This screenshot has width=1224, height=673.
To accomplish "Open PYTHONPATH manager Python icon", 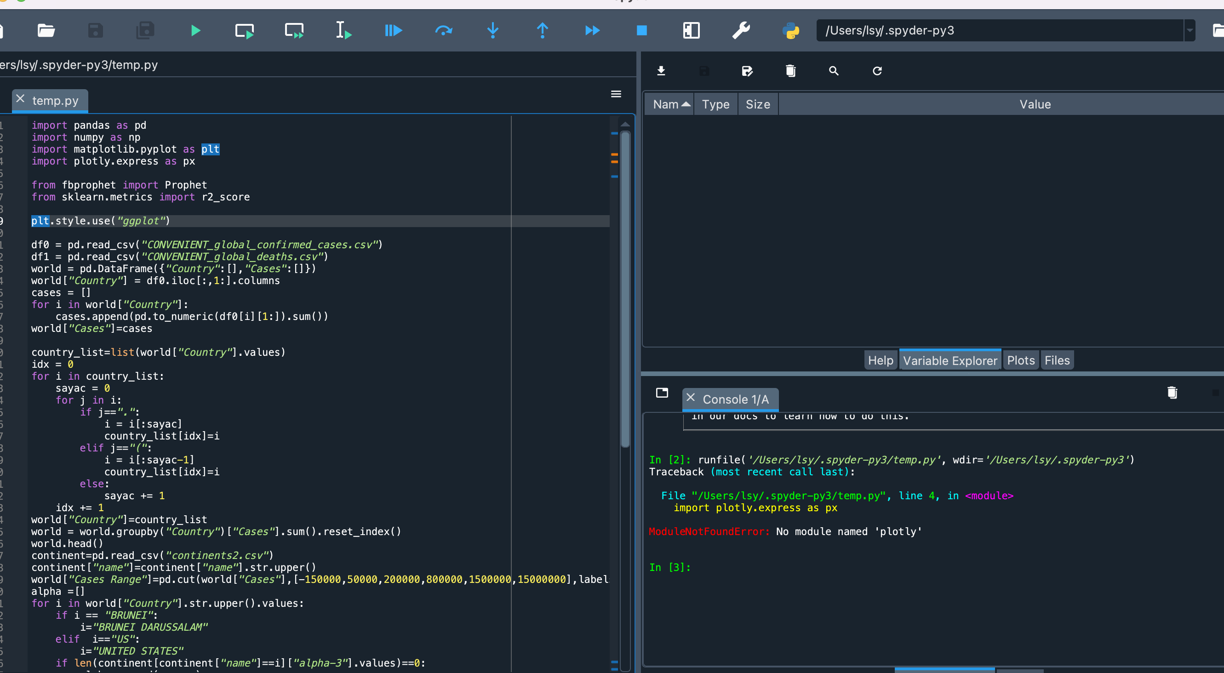I will pyautogui.click(x=791, y=31).
